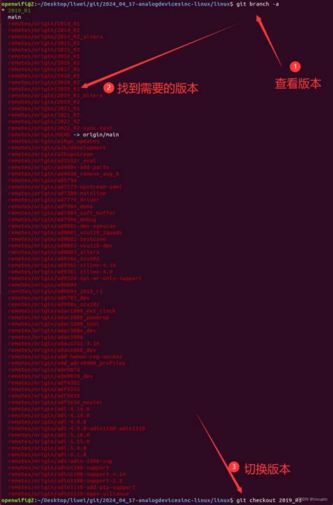Select the remotes/origin/2019_R1_altera branch line
This screenshot has width=333, height=505.
click(55, 96)
